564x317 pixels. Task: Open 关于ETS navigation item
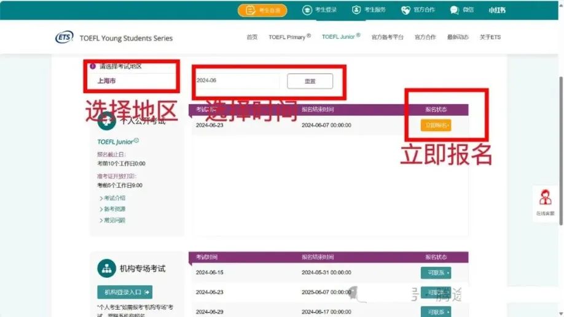click(x=490, y=37)
